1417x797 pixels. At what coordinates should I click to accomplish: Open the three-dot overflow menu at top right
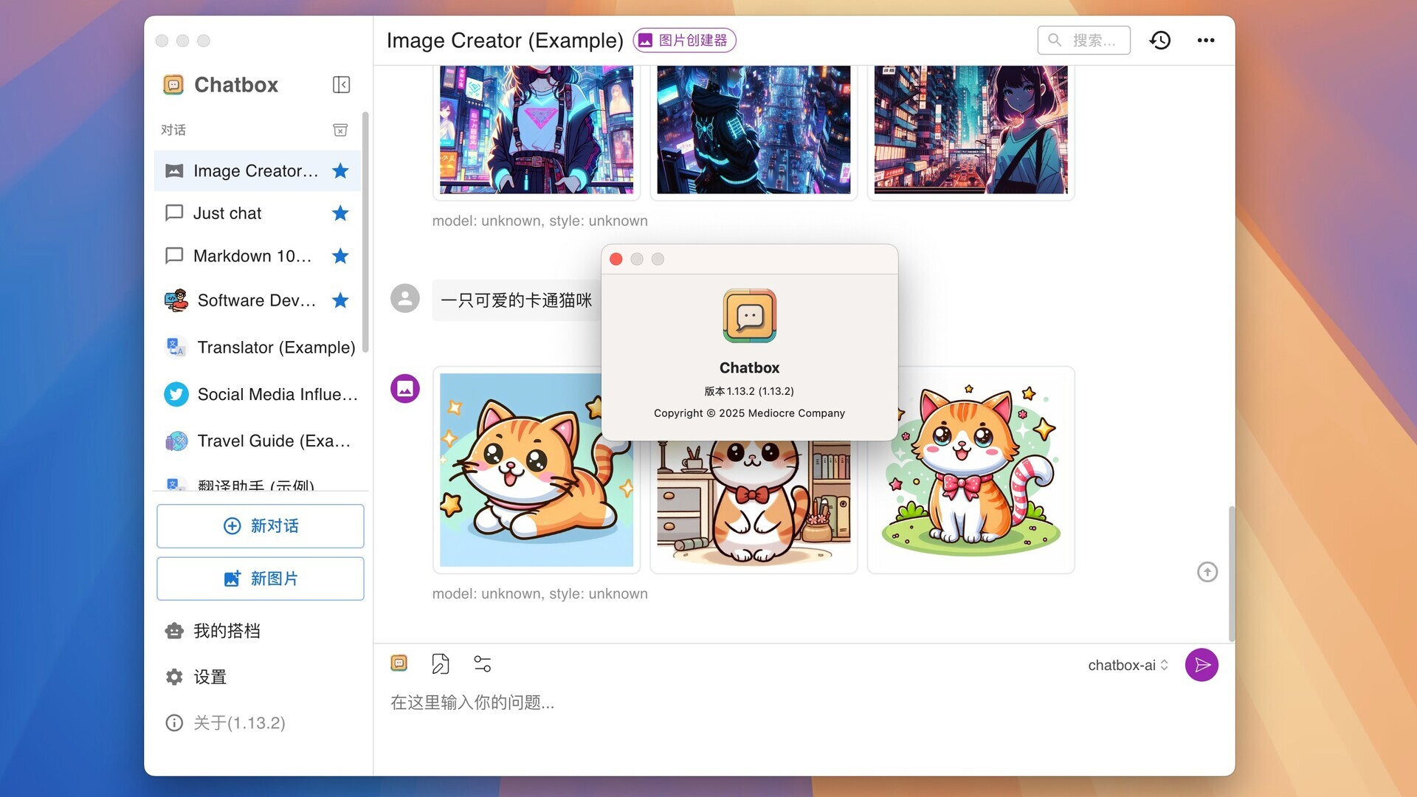point(1206,41)
